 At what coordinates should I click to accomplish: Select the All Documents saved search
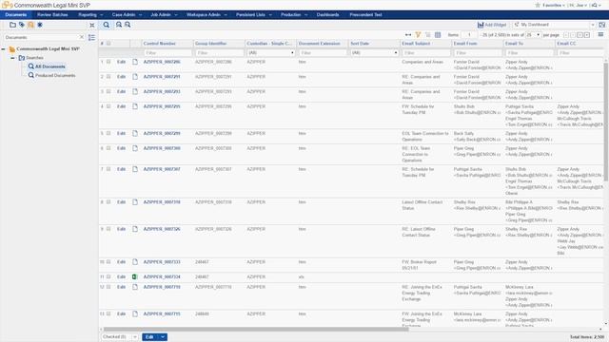(x=50, y=66)
